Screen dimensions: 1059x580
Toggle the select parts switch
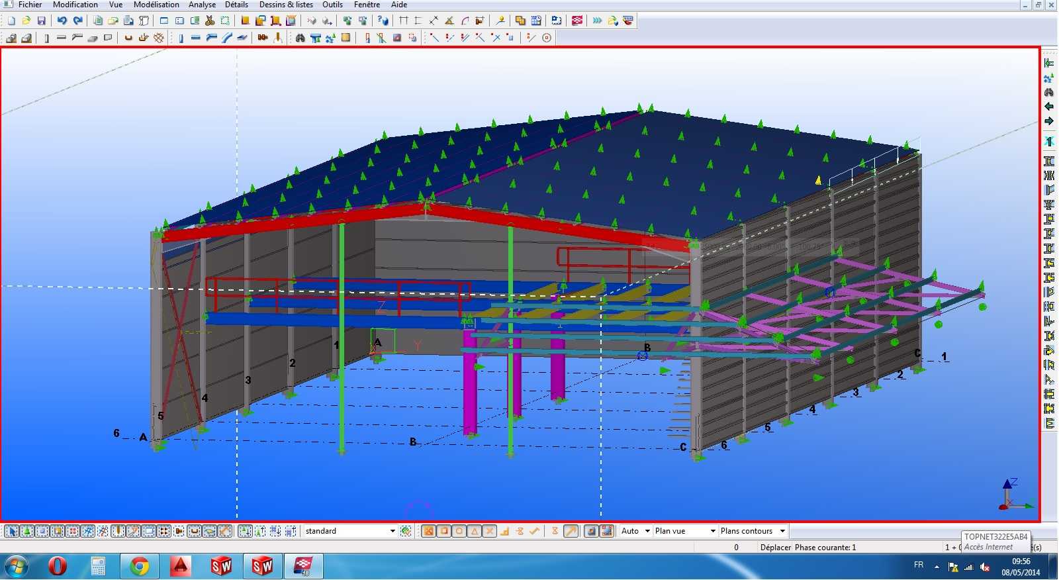42,531
